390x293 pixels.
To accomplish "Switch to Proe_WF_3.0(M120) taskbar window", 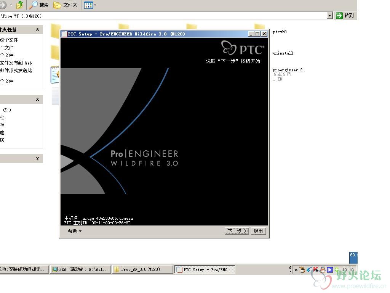I will [x=143, y=269].
